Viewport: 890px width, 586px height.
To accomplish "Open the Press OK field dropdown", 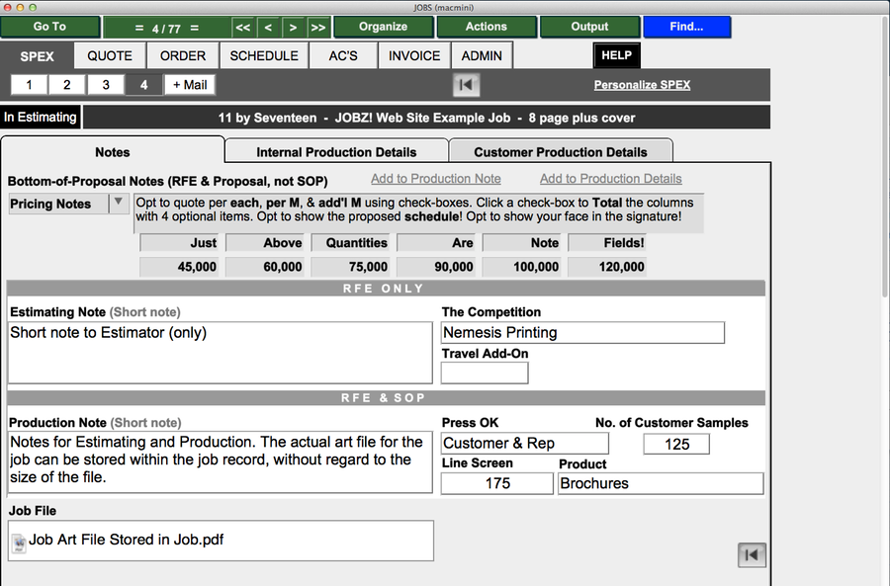I will click(x=524, y=444).
